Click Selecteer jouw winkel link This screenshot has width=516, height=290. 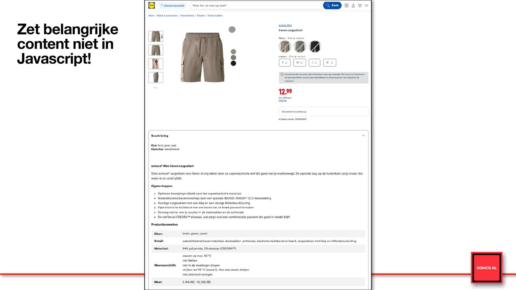pos(174,5)
